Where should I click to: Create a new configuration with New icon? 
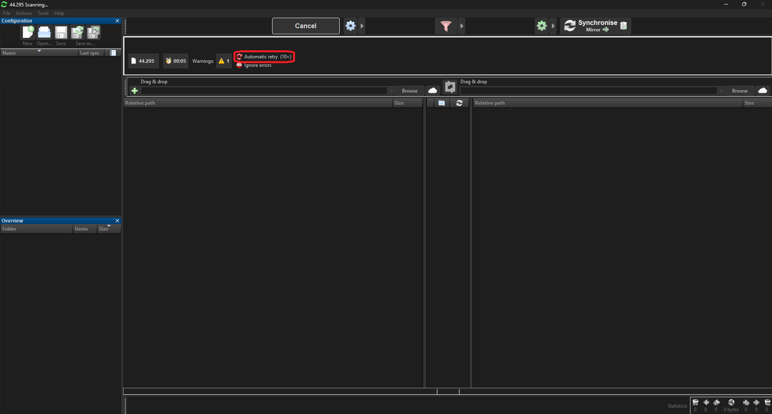28,32
